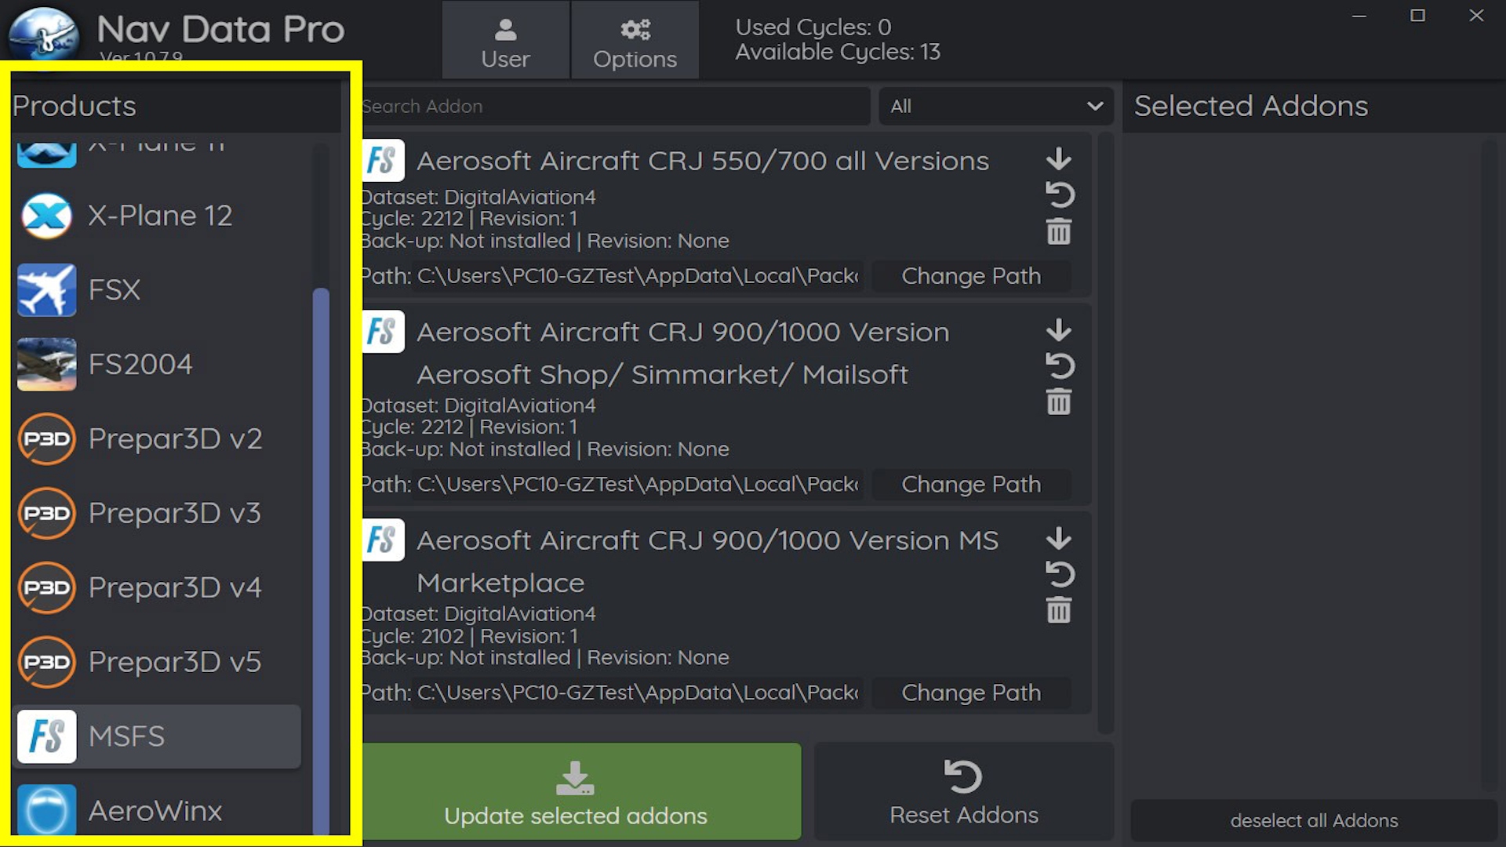Click the FS2004 thumbnail icon
The height and width of the screenshot is (847, 1506).
[x=47, y=365]
